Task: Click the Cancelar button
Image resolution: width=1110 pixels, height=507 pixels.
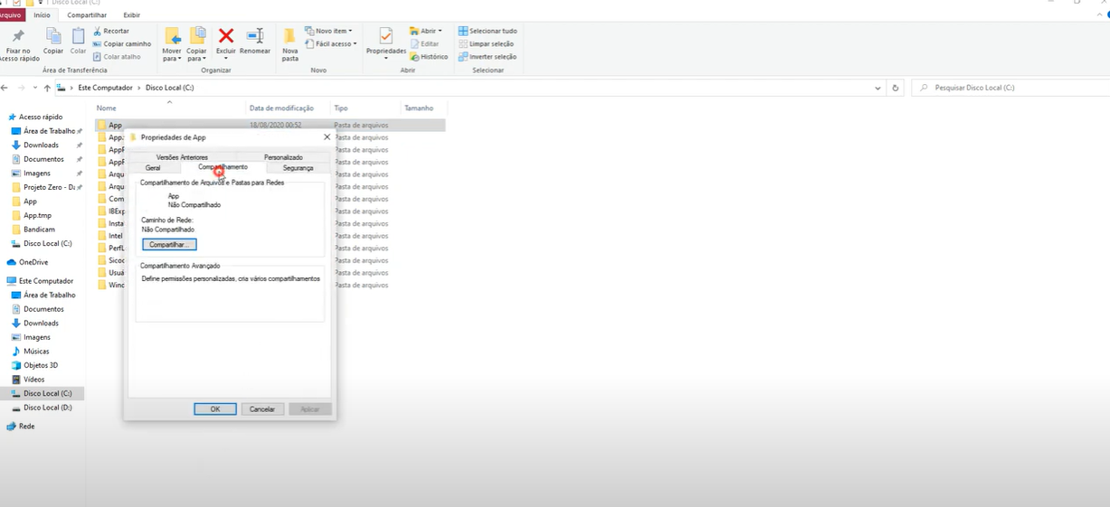Action: tap(262, 409)
